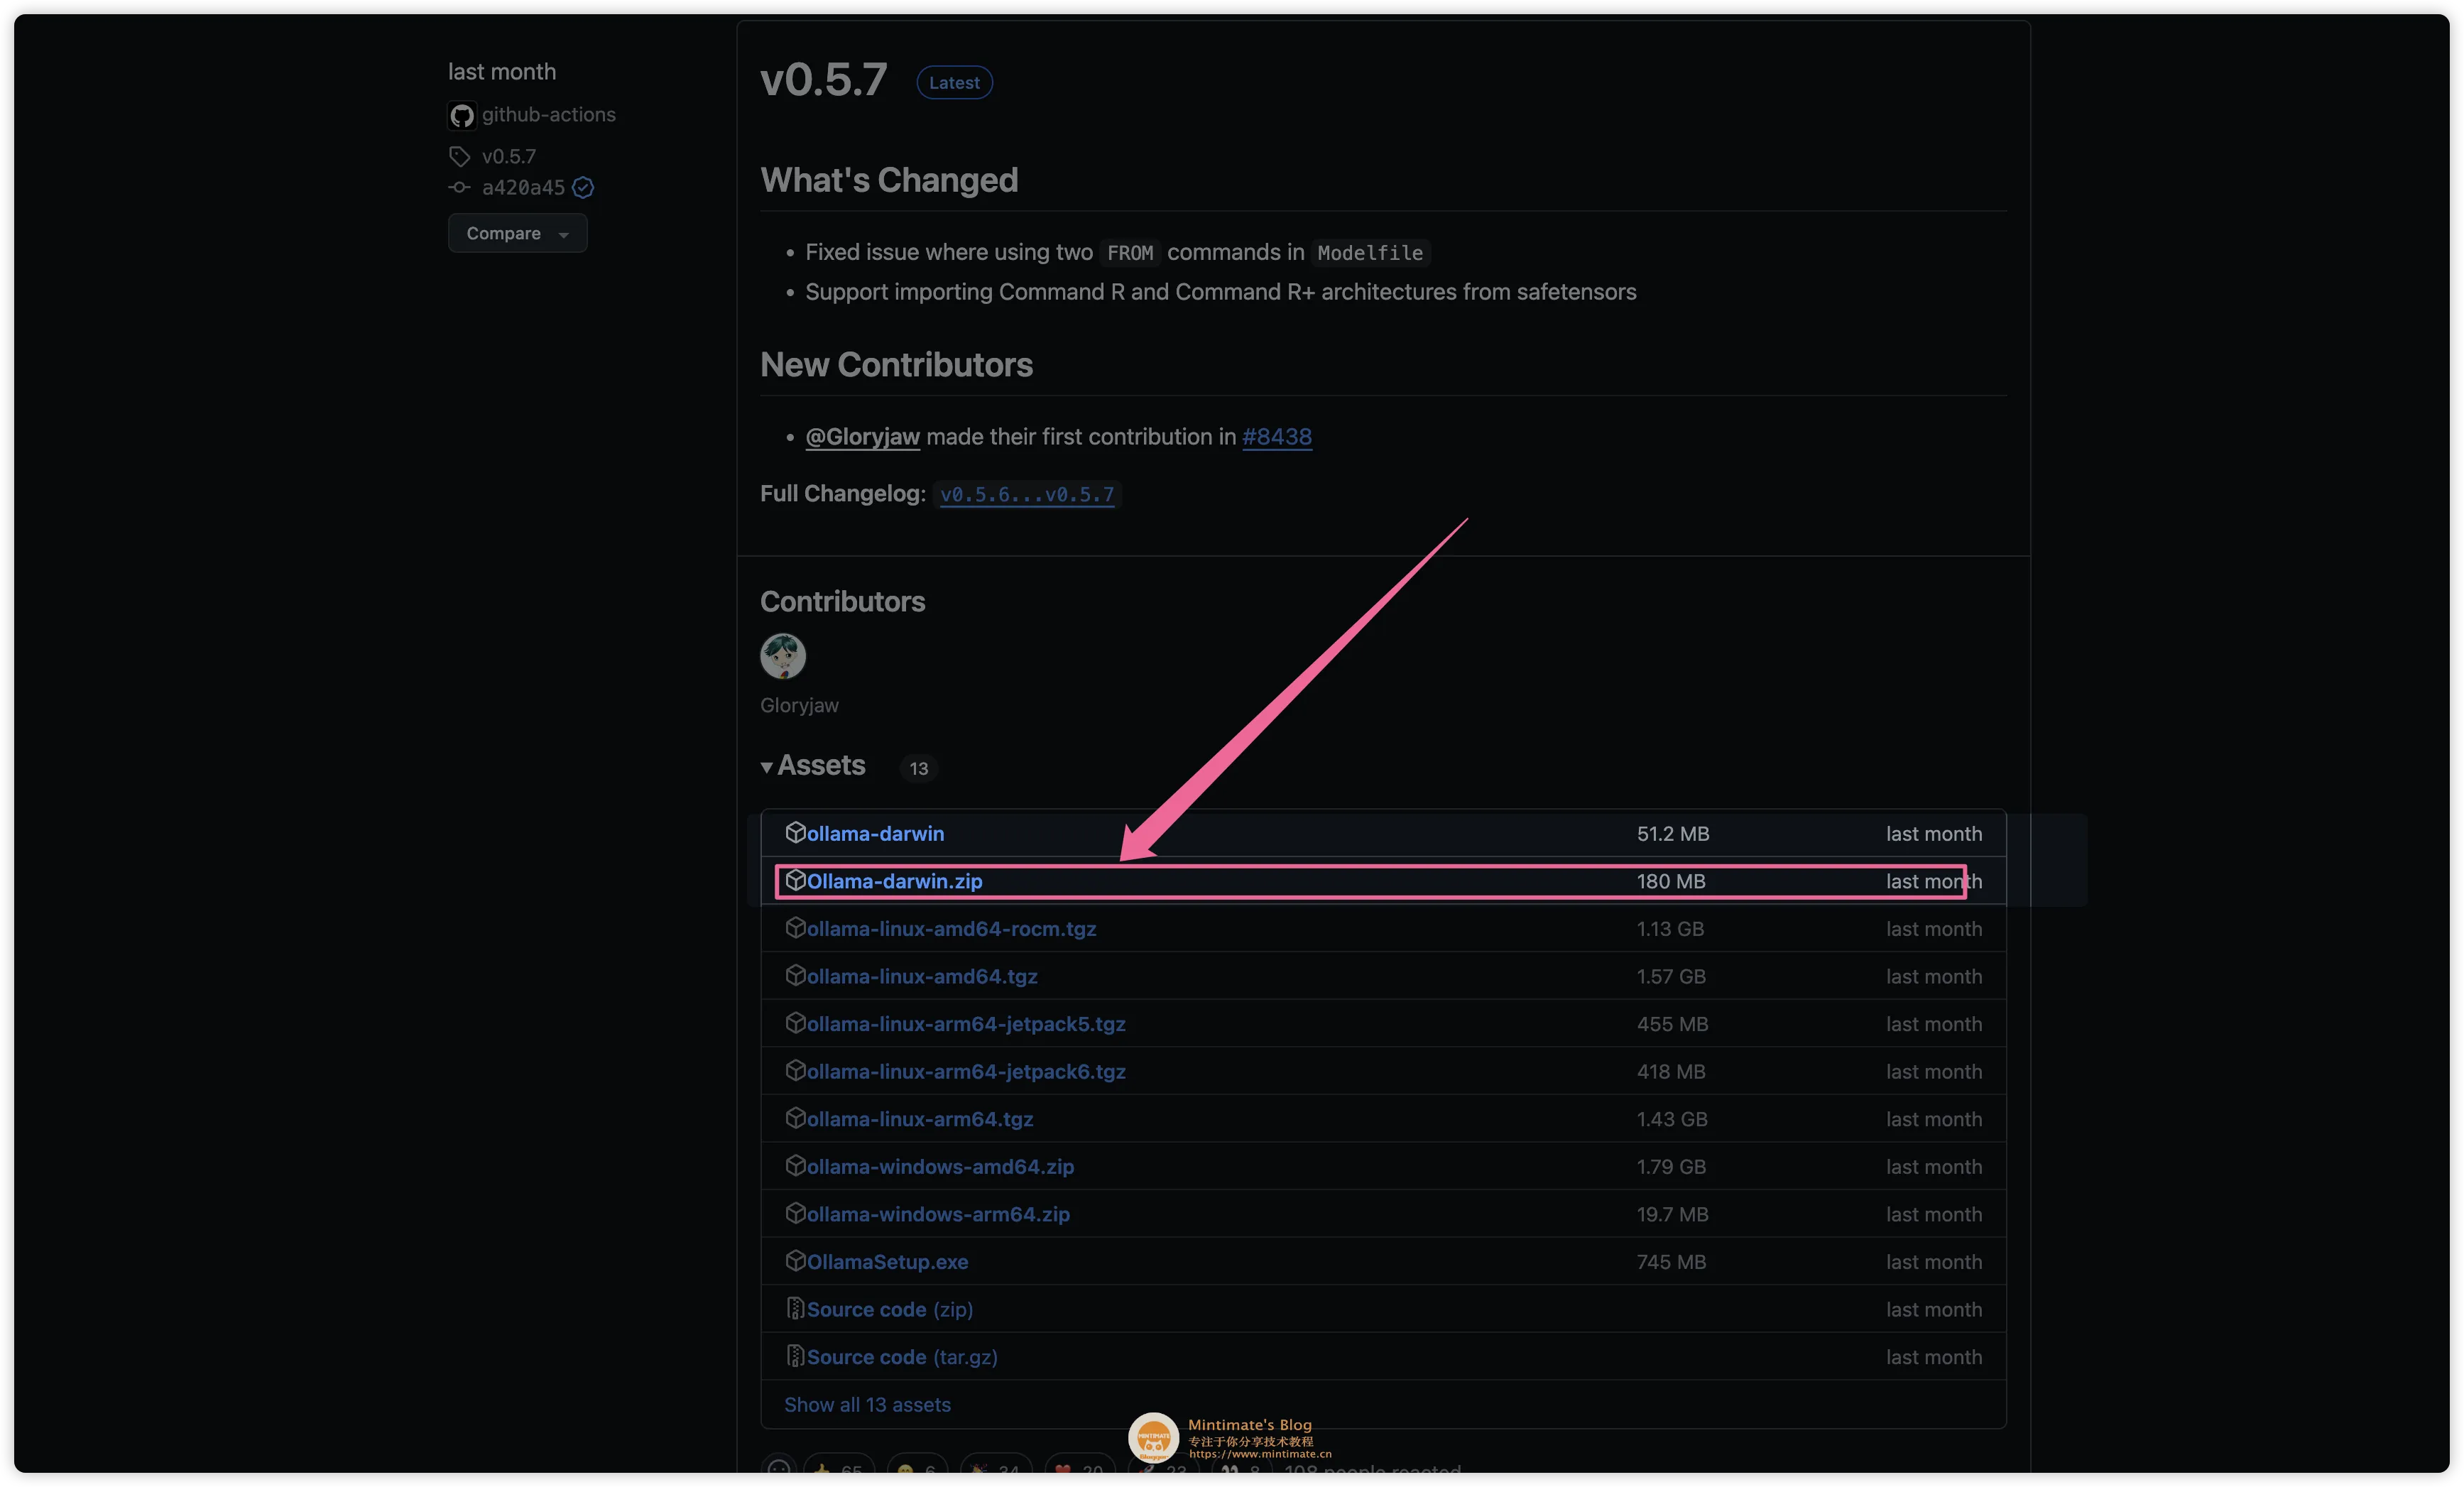This screenshot has width=2464, height=1487.
Task: Click the Latest release badge
Action: click(x=953, y=82)
